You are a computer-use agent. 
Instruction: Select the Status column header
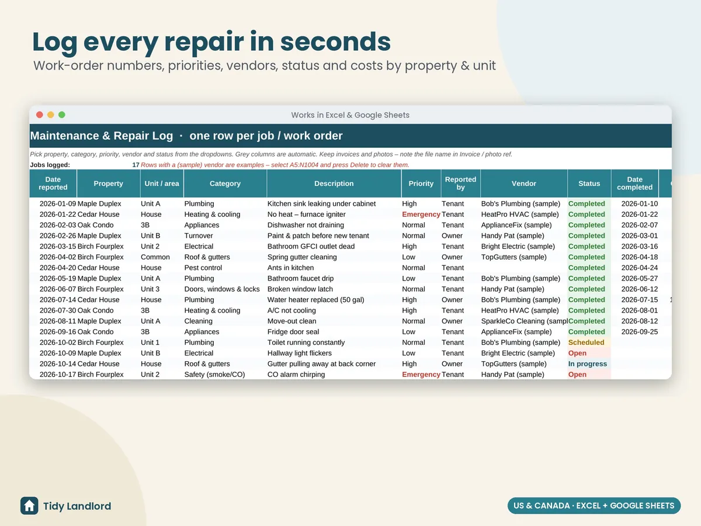click(x=589, y=184)
